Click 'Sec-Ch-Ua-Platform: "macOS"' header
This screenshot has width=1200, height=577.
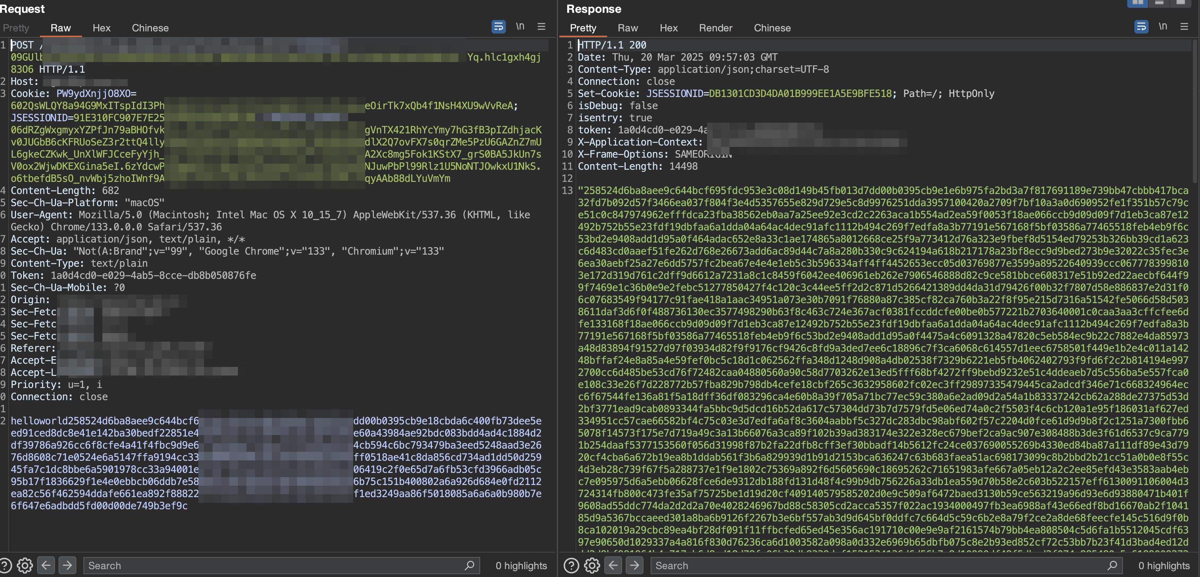click(x=88, y=203)
